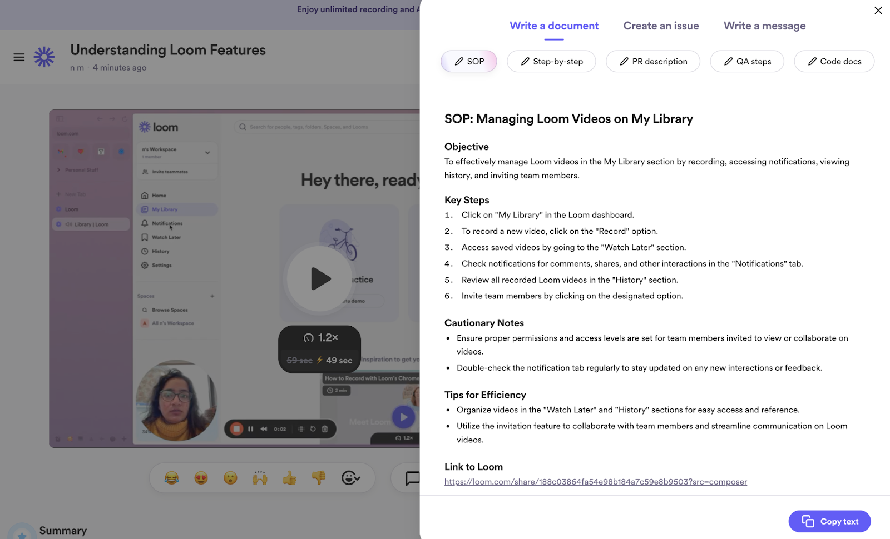Click the Summary section heading
Screen dimensions: 890x539
[x=63, y=531]
